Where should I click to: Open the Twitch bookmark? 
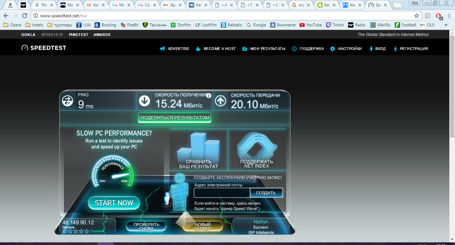[x=335, y=25]
